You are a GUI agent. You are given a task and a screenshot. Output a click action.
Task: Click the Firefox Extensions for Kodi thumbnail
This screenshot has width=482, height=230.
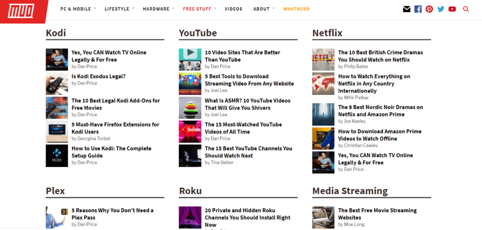pyautogui.click(x=57, y=132)
